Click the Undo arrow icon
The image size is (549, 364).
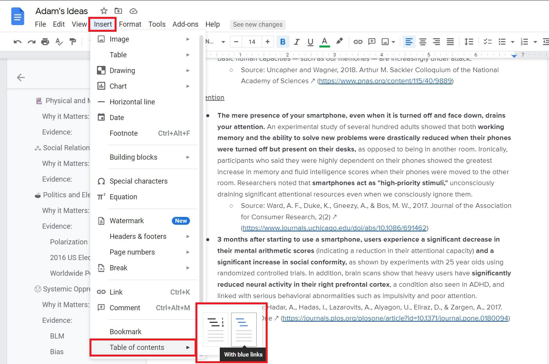coord(17,42)
